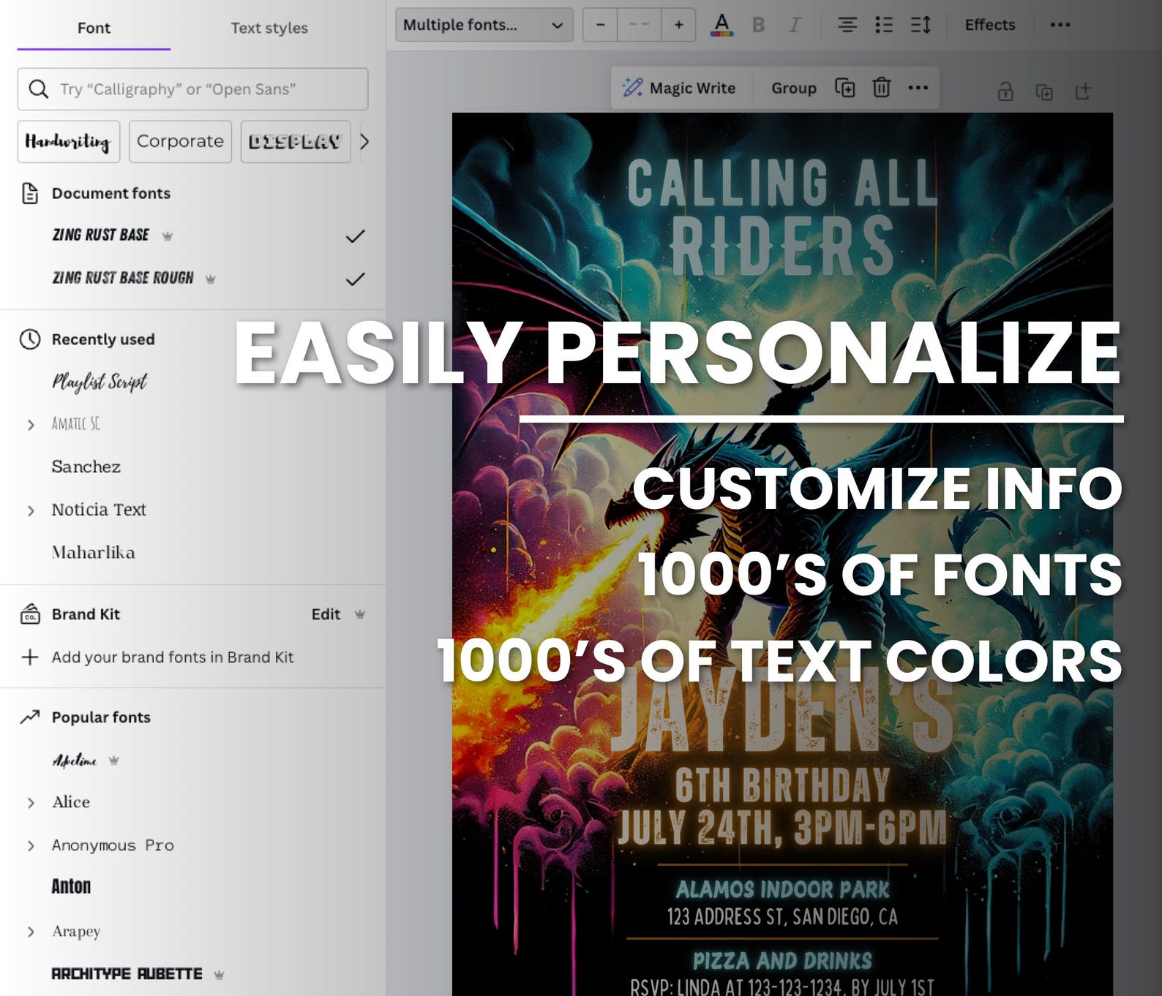The image size is (1162, 996).
Task: Add a new page icon
Action: click(x=1083, y=91)
